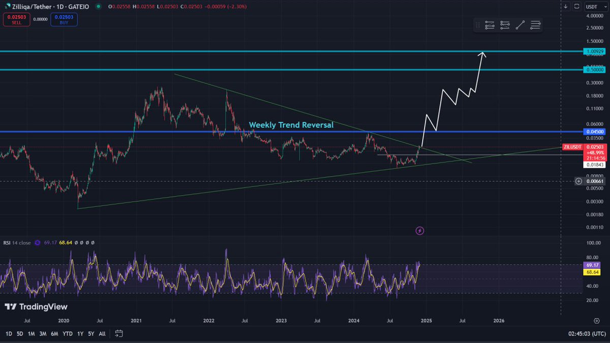This screenshot has height=343, width=610.
Task: Click the 100.00 RSI scale value
Action: click(593, 243)
